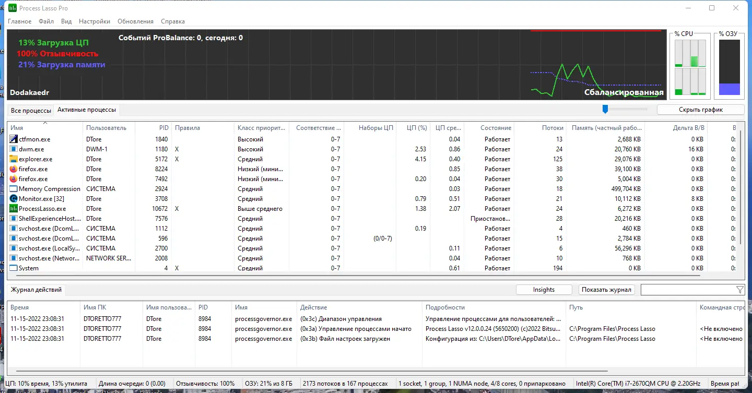Screen dimensions: 752x393
Task: Click the filter funnel icon in log search
Action: pos(739,290)
